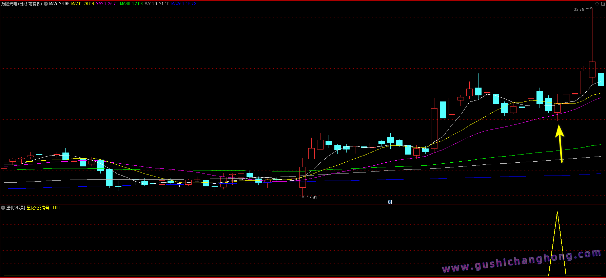Click the diamond icon at top right

tap(597, 4)
